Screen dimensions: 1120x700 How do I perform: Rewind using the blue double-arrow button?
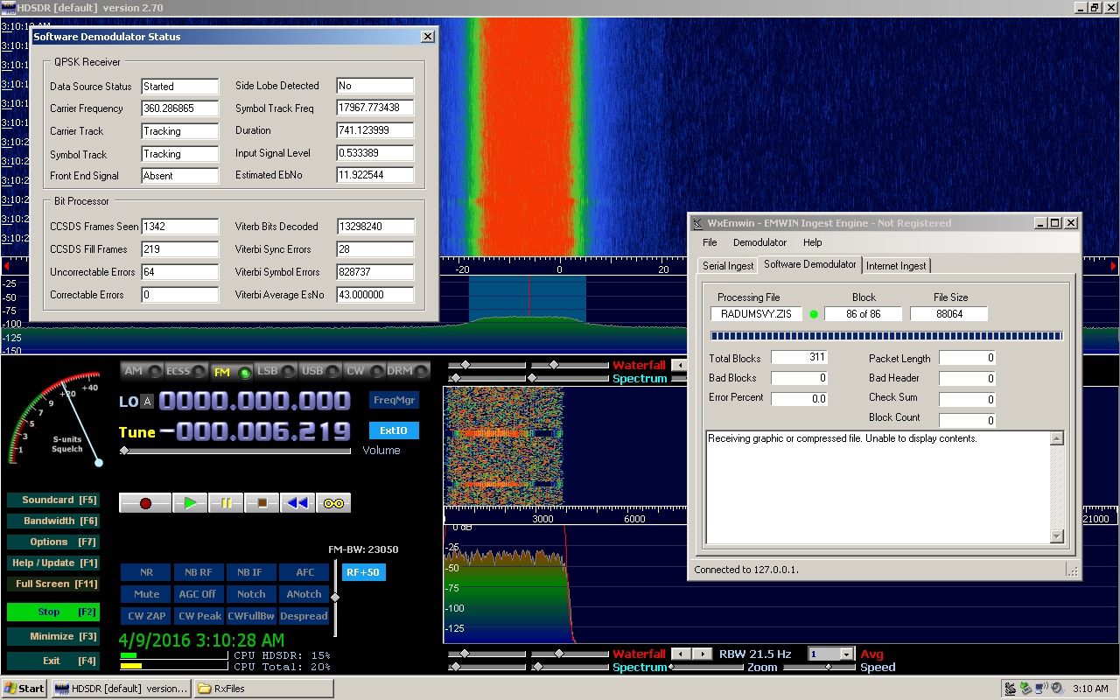coord(297,503)
